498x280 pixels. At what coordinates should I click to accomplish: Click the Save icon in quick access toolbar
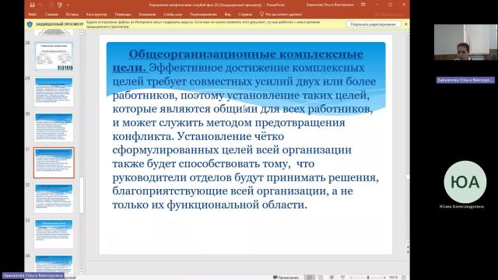[32, 5]
